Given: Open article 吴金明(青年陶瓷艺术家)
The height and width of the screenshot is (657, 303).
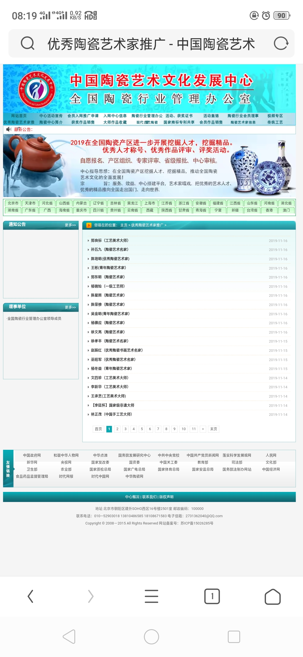Looking at the screenshot, I should pos(110,314).
